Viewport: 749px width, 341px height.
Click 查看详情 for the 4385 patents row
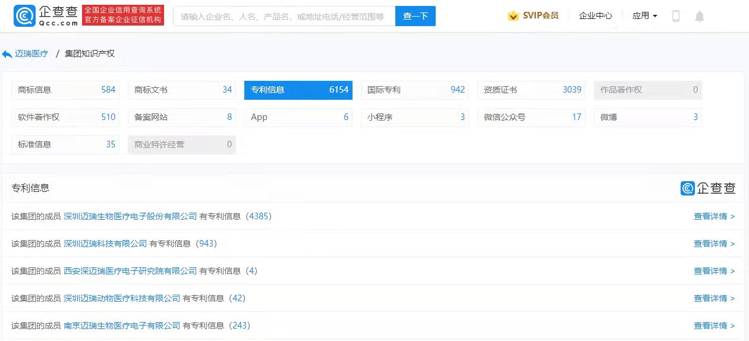tap(715, 216)
